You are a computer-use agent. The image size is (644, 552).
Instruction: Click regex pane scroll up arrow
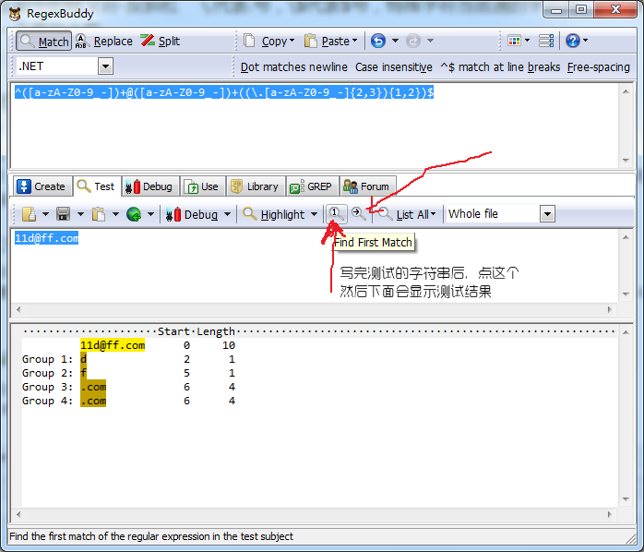click(x=626, y=91)
